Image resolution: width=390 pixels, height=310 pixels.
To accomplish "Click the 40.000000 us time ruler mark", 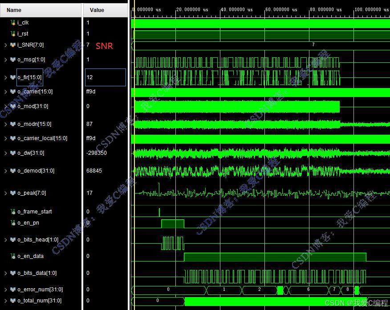I will (236, 10).
